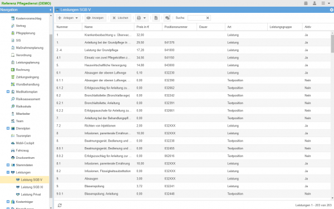Open the Anlegen dropdown button

point(68,18)
